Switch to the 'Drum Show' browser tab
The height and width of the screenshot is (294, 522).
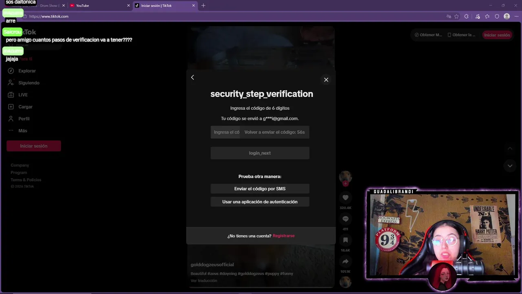click(35, 6)
